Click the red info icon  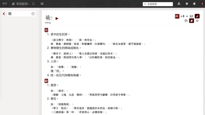pos(202,4)
